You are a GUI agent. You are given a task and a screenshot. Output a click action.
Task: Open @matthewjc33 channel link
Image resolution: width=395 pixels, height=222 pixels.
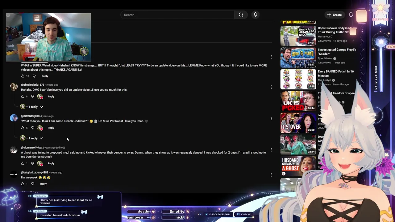pyautogui.click(x=30, y=116)
